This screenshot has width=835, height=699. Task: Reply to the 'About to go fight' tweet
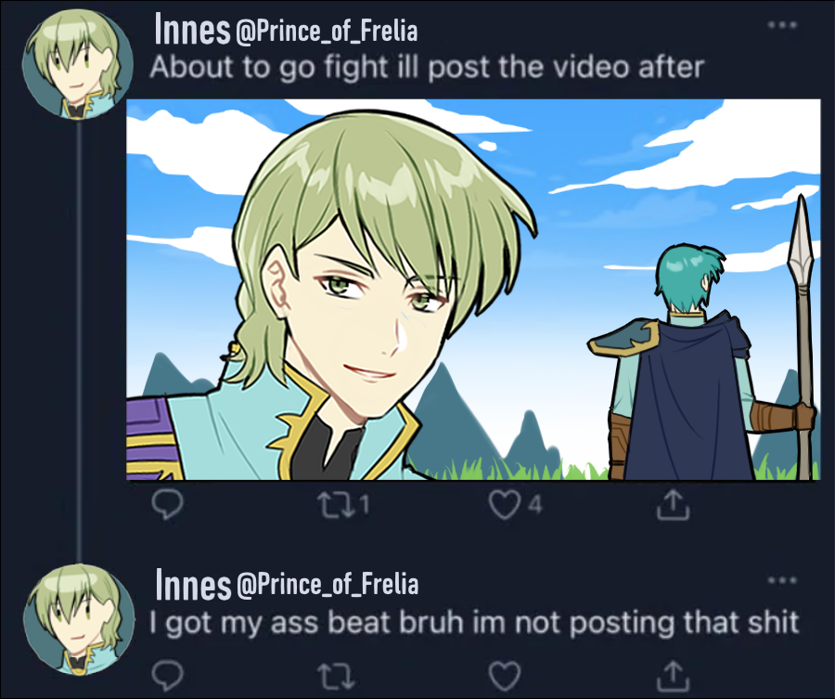pos(167,504)
